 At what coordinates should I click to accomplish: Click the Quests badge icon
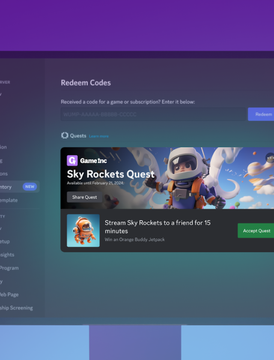[65, 135]
